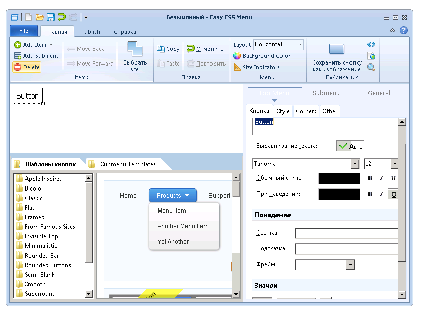421x316 pixels.
Task: Click Сохранить кнопку как изображение icon
Action: [x=336, y=49]
